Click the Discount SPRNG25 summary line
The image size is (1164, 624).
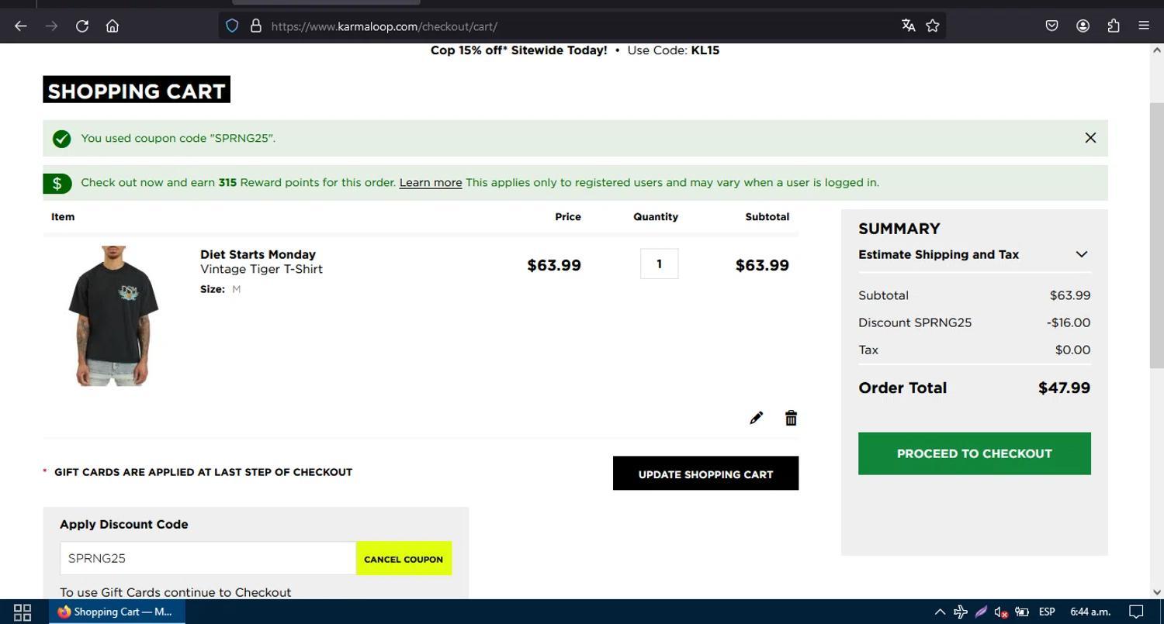(974, 322)
